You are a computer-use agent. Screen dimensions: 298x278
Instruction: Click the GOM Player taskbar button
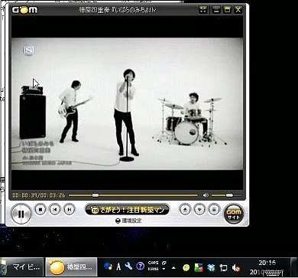(71, 267)
